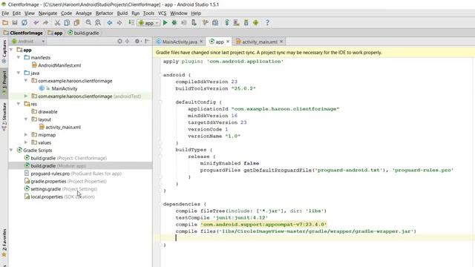Click the SDK Manager icon
The image size is (475, 267).
[246, 23]
